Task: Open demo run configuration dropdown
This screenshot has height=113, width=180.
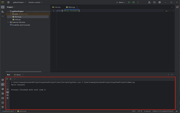Action: pyautogui.click(x=121, y=2)
